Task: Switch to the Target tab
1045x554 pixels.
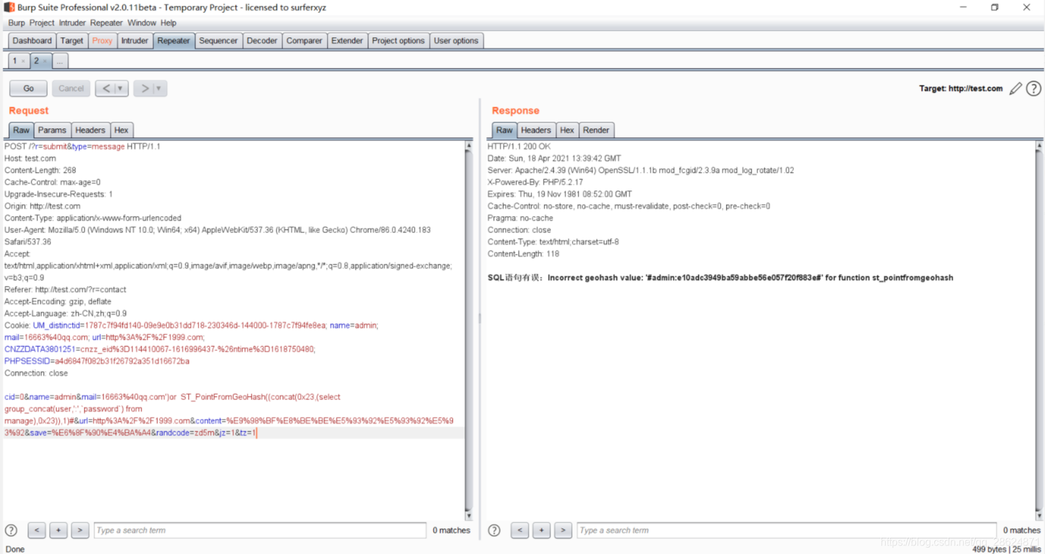Action: coord(71,41)
